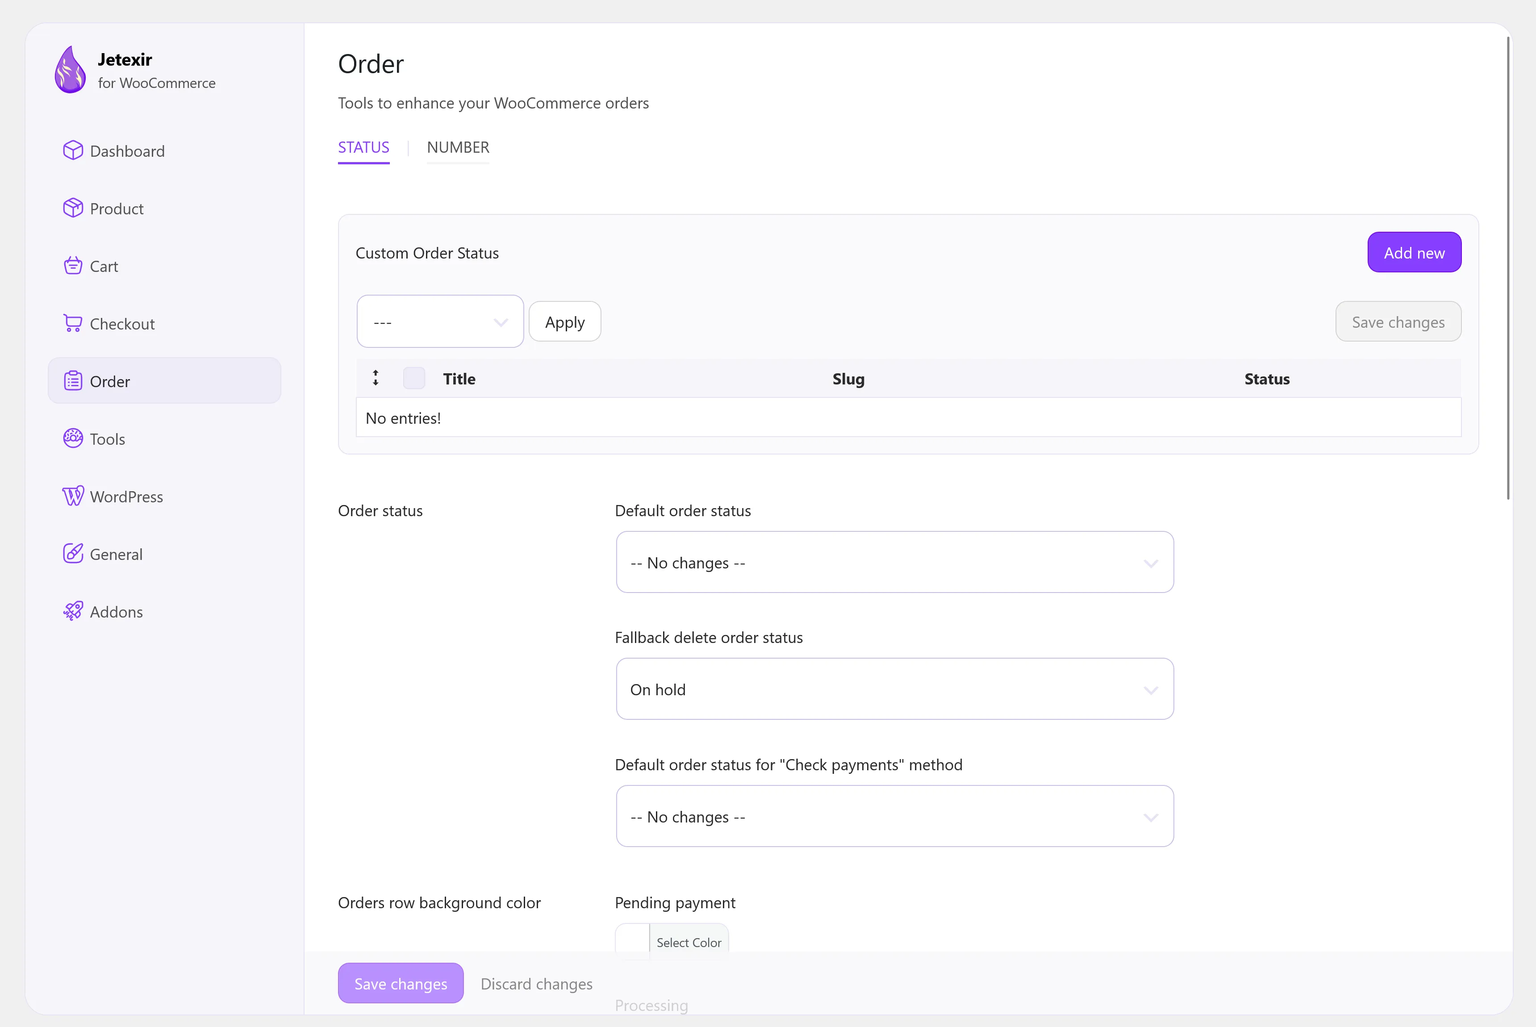1536x1027 pixels.
Task: Open the Dashboard menu item
Action: click(164, 150)
